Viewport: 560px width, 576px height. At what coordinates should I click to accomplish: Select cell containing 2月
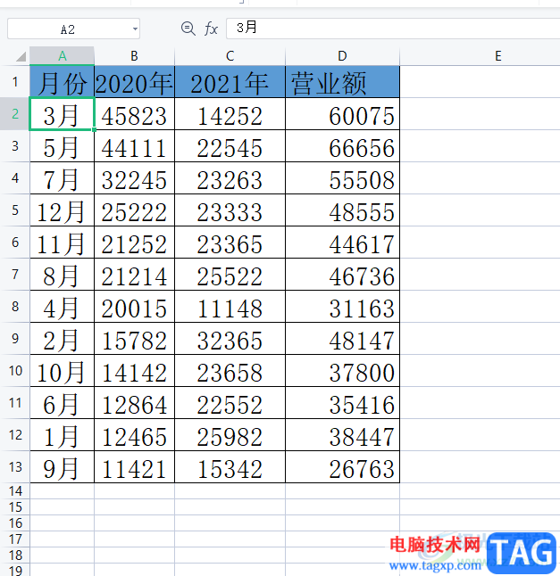click(x=63, y=338)
